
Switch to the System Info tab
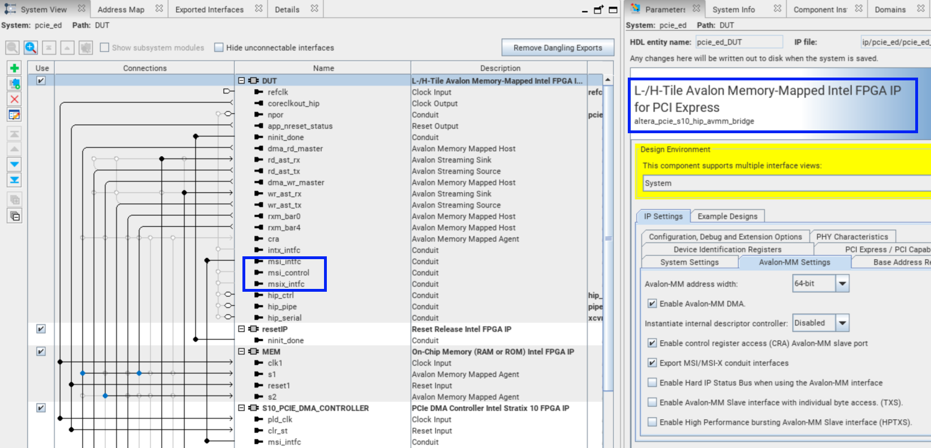[x=734, y=10]
